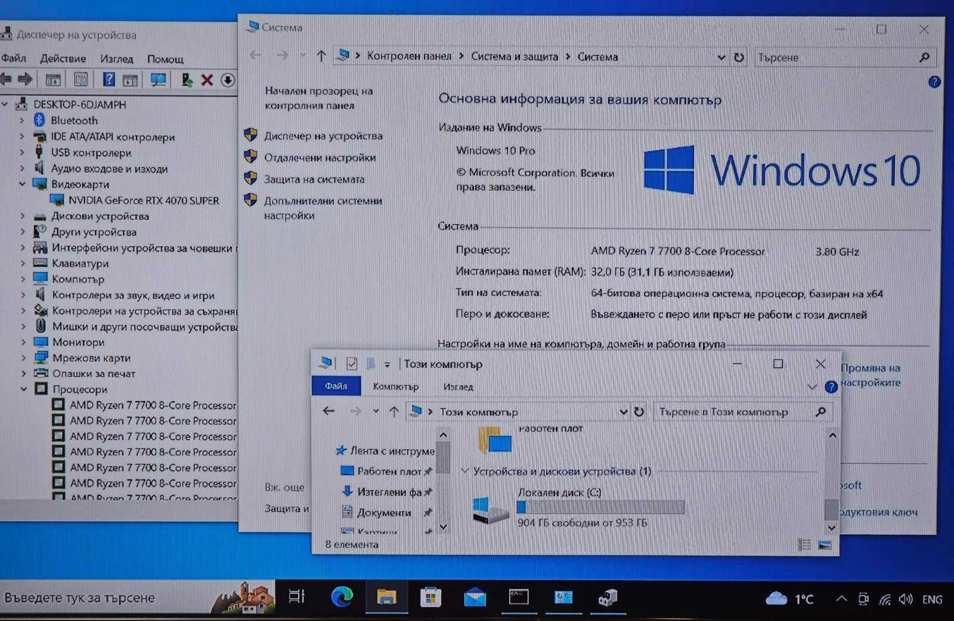Click Система и защита in breadcrumb path

pyautogui.click(x=515, y=57)
